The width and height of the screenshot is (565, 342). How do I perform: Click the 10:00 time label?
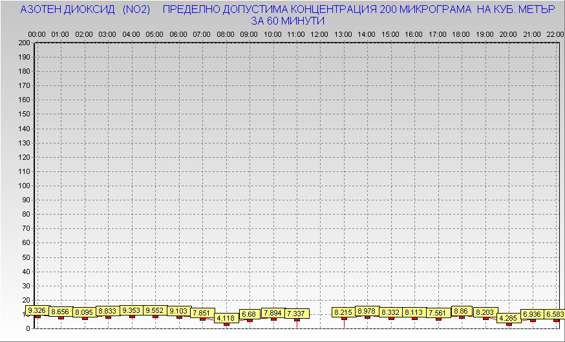click(273, 35)
